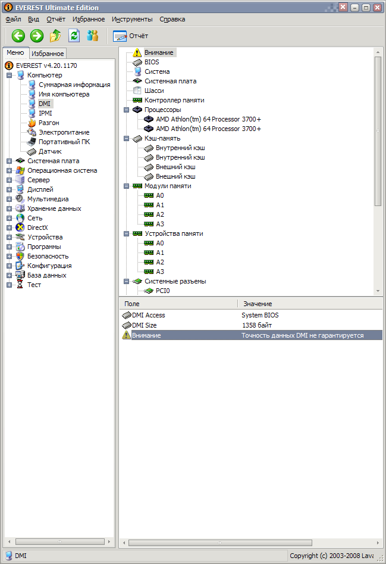The image size is (386, 564).
Task: Select the first Внутренний кэш entry
Action: pos(180,148)
